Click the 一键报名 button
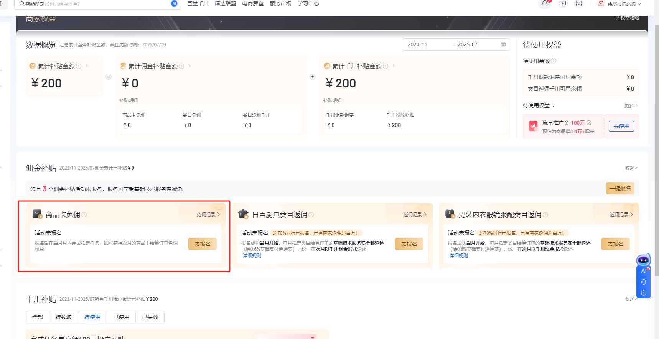The height and width of the screenshot is (339, 659). pos(620,188)
